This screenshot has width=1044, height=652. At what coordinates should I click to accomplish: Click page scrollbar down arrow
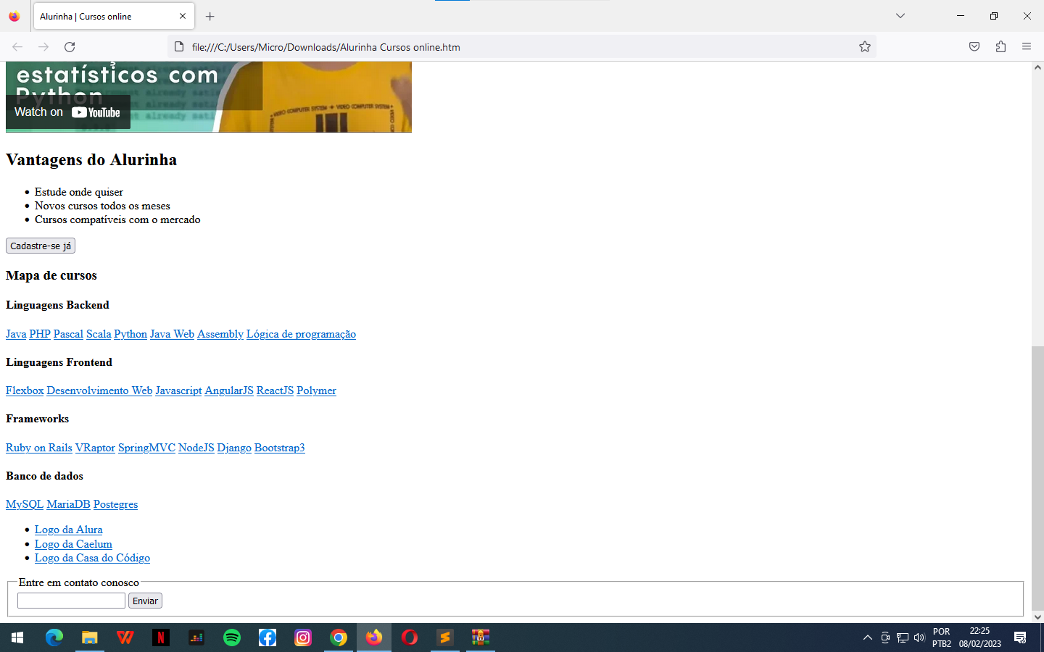1037,617
